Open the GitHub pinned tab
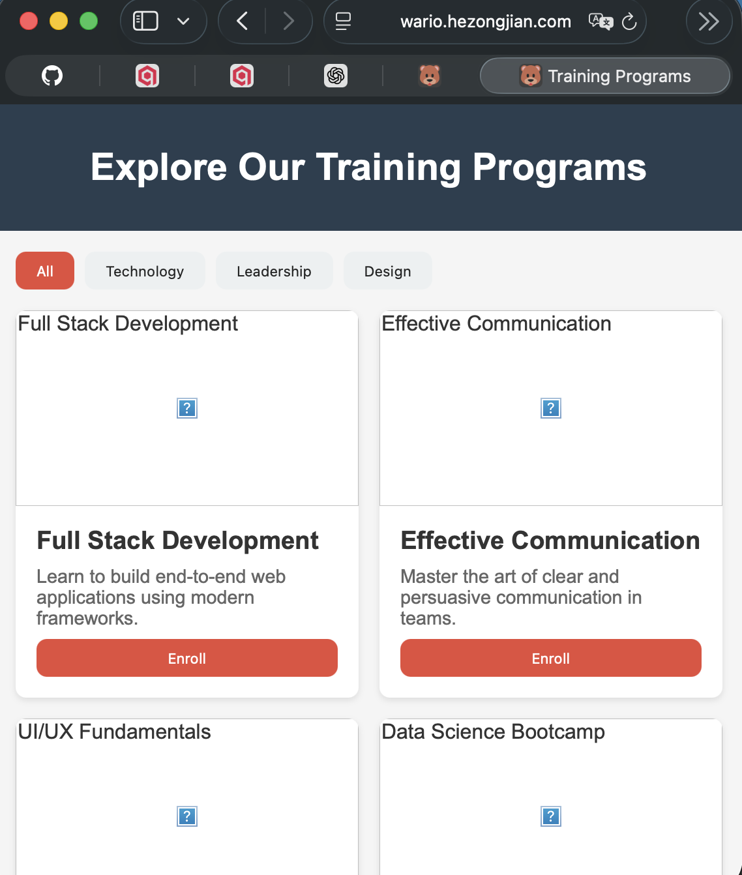This screenshot has height=875, width=742. [x=52, y=76]
